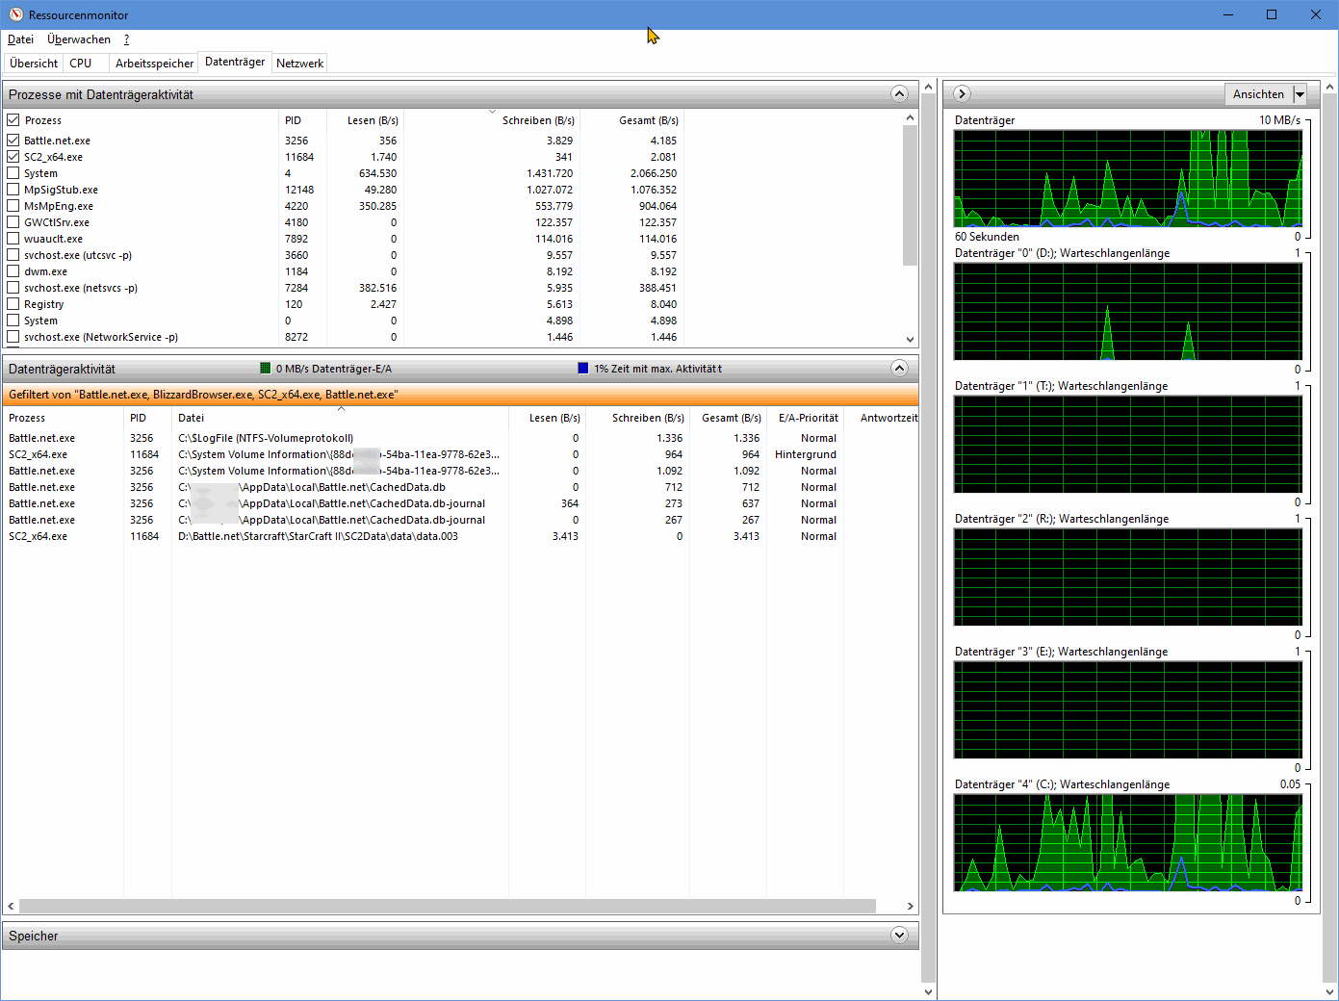
Task: Switch to the Arbeitsspeicher tab
Action: click(x=154, y=63)
